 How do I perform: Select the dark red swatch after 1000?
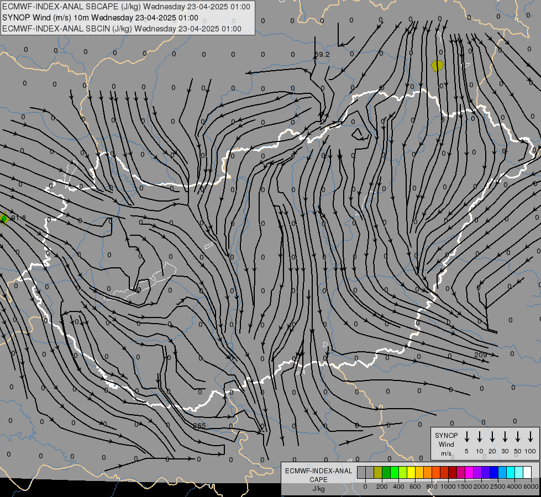(x=453, y=472)
